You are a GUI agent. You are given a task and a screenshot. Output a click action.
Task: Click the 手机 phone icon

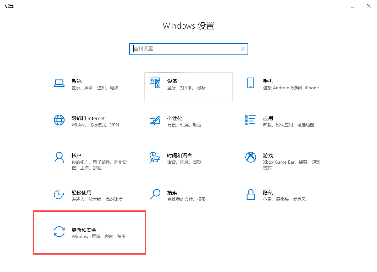pos(250,83)
